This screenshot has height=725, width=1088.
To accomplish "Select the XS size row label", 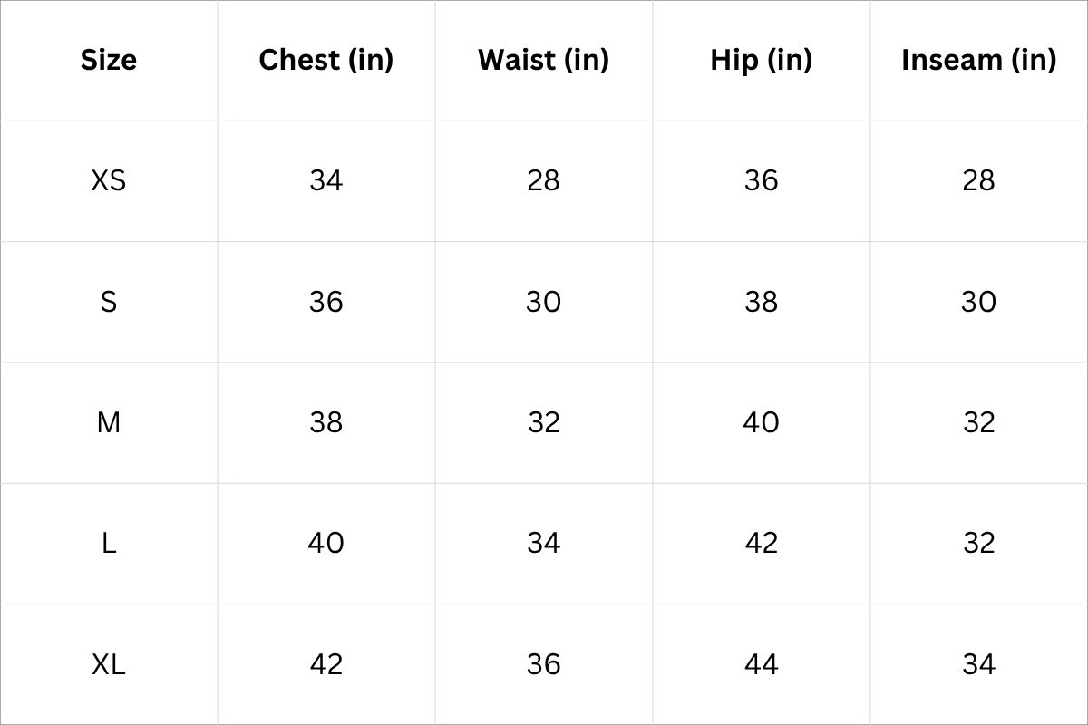I will tap(109, 180).
